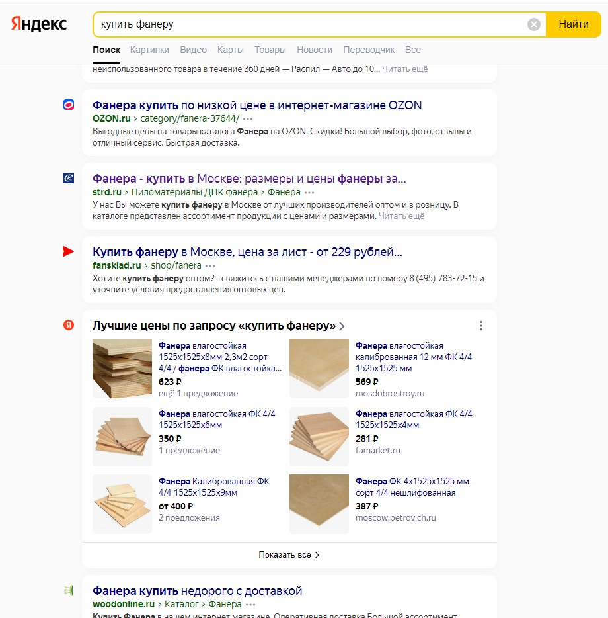Open product 'Фанера влагостойкая ФК 4/4 1525x1525x6мм'
This screenshot has width=608, height=618.
coord(217,419)
